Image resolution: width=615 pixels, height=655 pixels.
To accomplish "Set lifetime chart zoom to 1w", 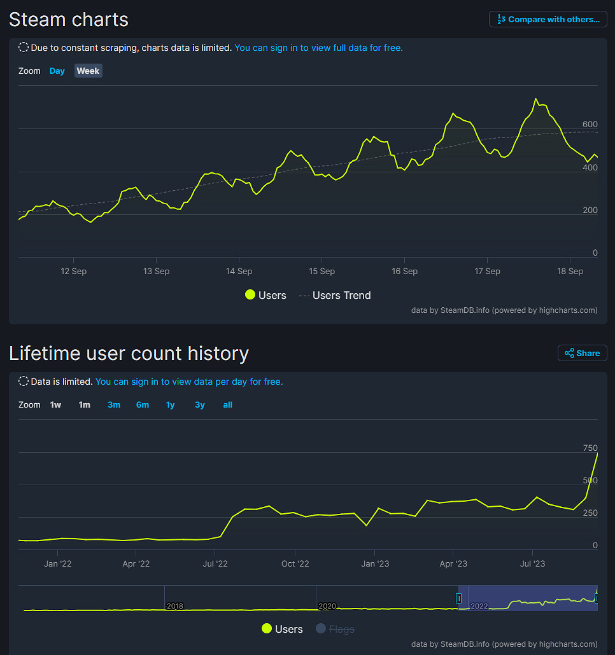I will [x=56, y=404].
